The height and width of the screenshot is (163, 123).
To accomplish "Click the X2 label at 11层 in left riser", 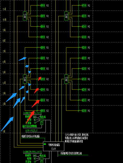I will click(47, 5).
